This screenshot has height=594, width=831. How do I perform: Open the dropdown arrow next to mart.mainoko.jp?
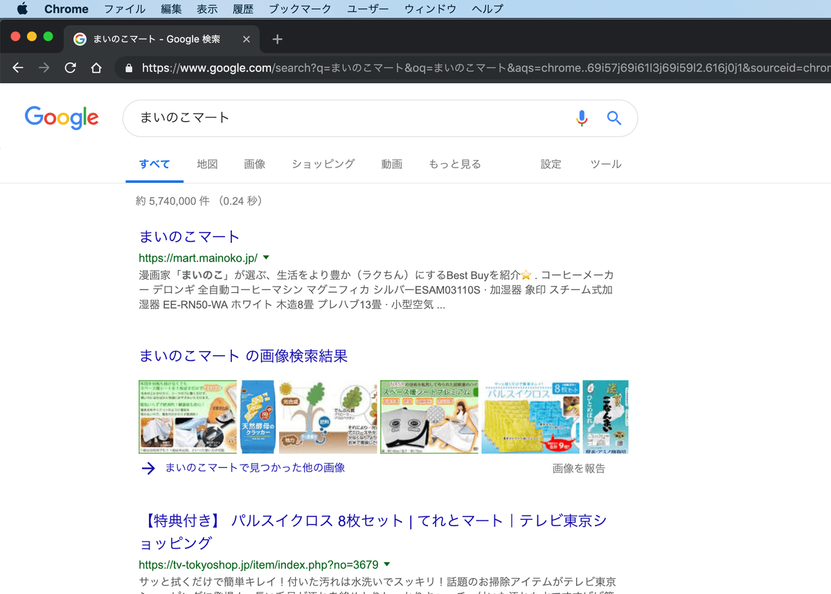265,257
